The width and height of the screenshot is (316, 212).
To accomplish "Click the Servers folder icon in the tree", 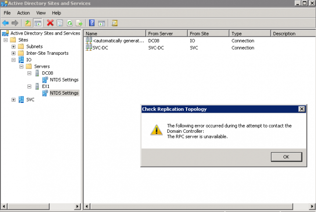I will pyautogui.click(x=29, y=67).
